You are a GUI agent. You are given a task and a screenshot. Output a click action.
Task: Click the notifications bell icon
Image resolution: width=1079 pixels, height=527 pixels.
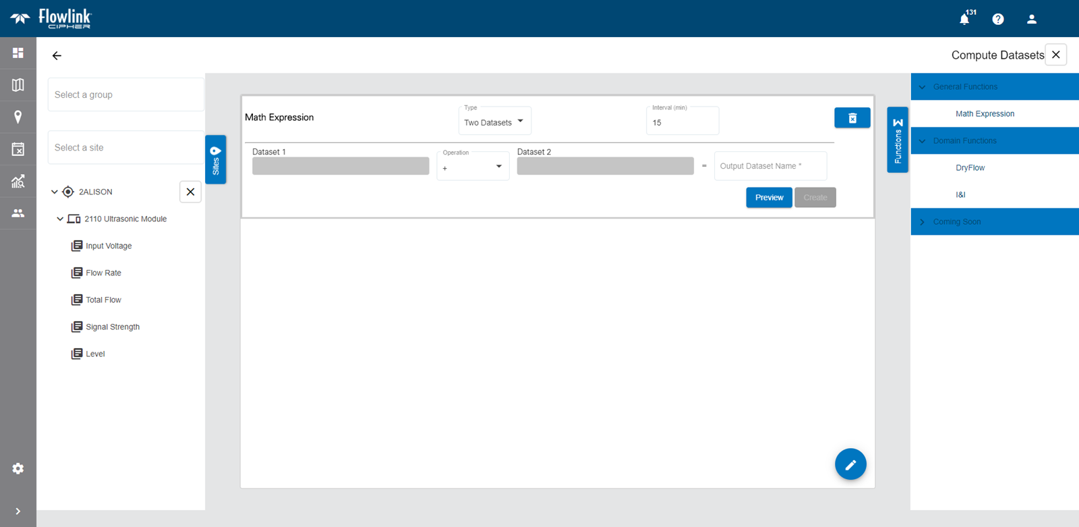964,19
